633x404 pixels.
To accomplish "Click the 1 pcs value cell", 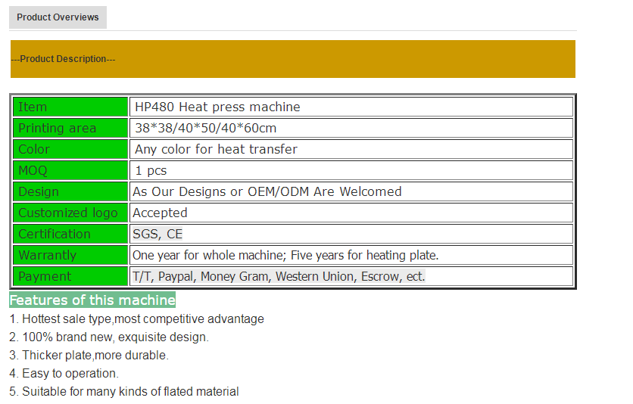I will 151,170.
